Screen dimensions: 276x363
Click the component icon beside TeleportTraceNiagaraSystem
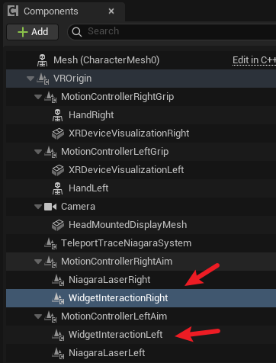click(50, 243)
